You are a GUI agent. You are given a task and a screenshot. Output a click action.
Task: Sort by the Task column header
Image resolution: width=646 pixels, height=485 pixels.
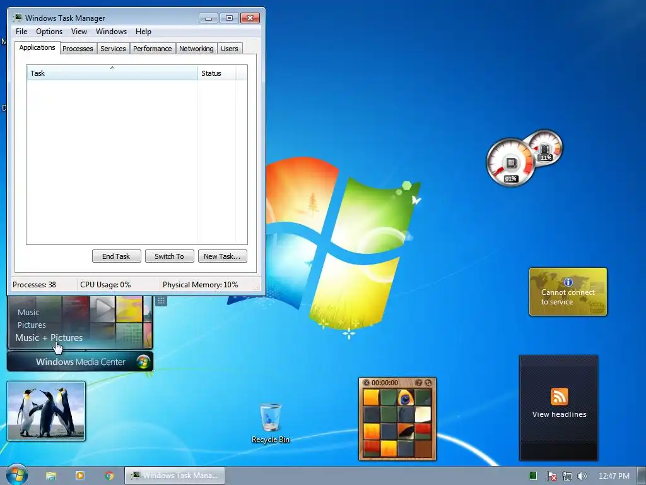[112, 73]
